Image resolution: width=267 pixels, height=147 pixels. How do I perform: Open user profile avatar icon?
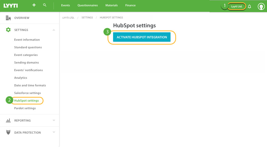click(261, 7)
